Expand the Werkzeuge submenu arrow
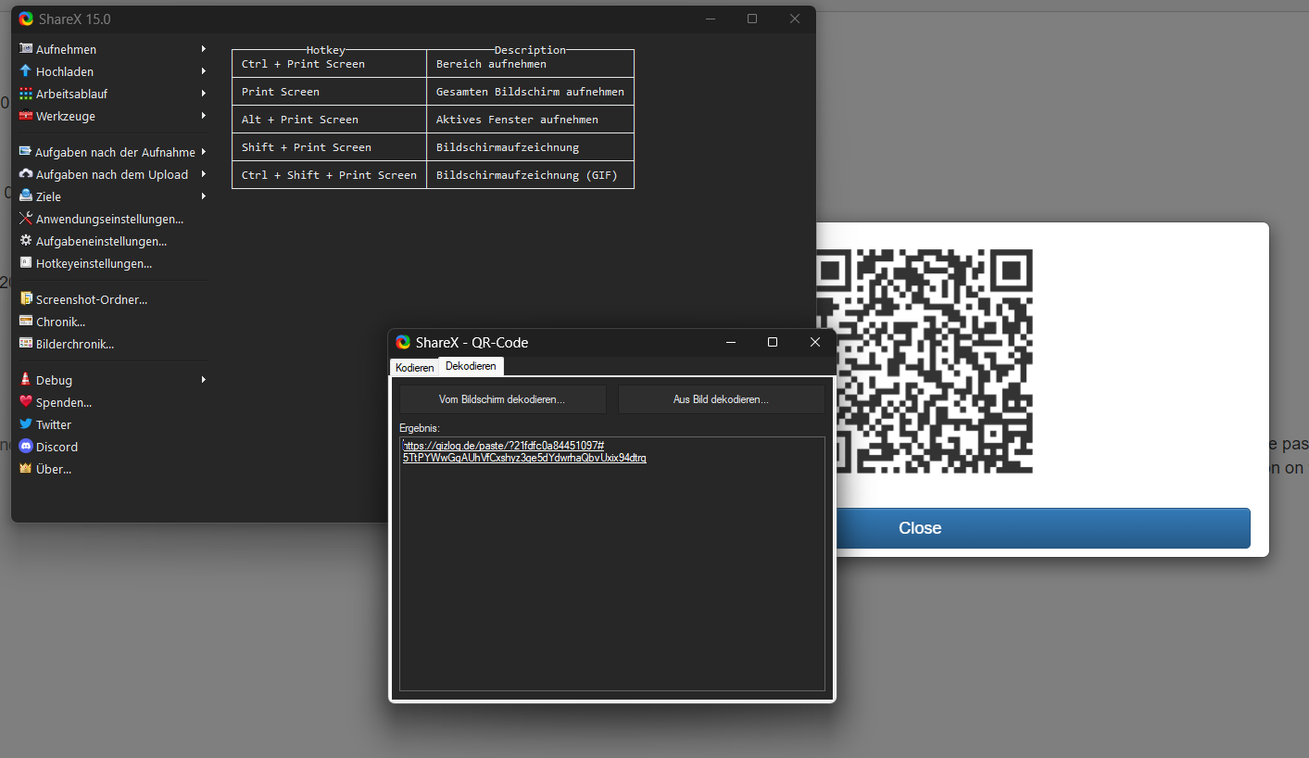1309x758 pixels. (x=203, y=116)
